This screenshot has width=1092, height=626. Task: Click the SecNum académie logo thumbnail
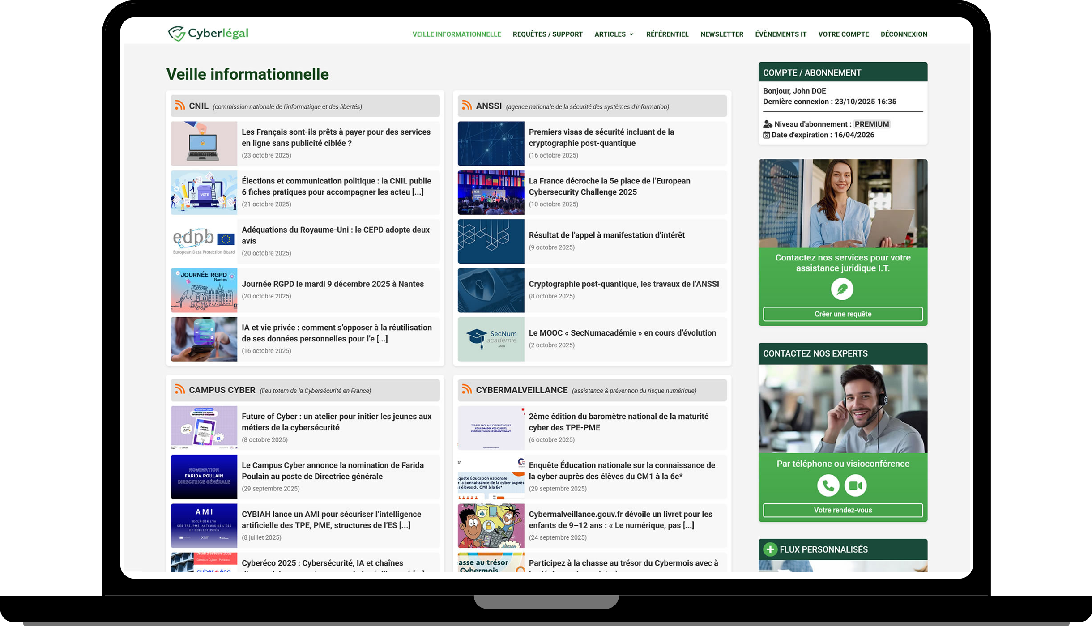[x=491, y=339]
